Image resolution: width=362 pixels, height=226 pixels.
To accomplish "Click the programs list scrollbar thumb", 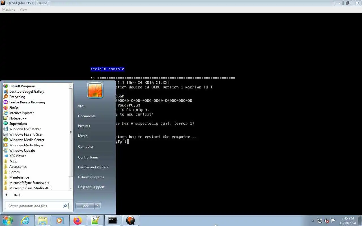I will click(71, 132).
